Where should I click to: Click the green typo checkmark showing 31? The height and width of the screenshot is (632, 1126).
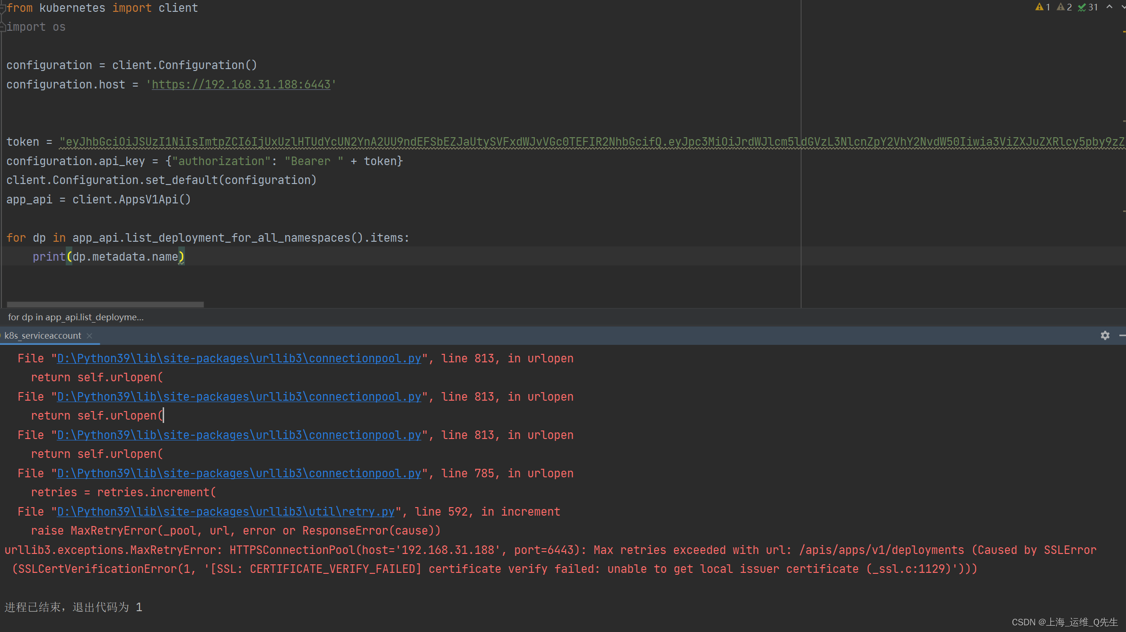[x=1089, y=7]
